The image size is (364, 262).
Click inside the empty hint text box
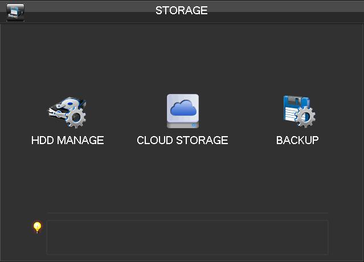point(187,238)
